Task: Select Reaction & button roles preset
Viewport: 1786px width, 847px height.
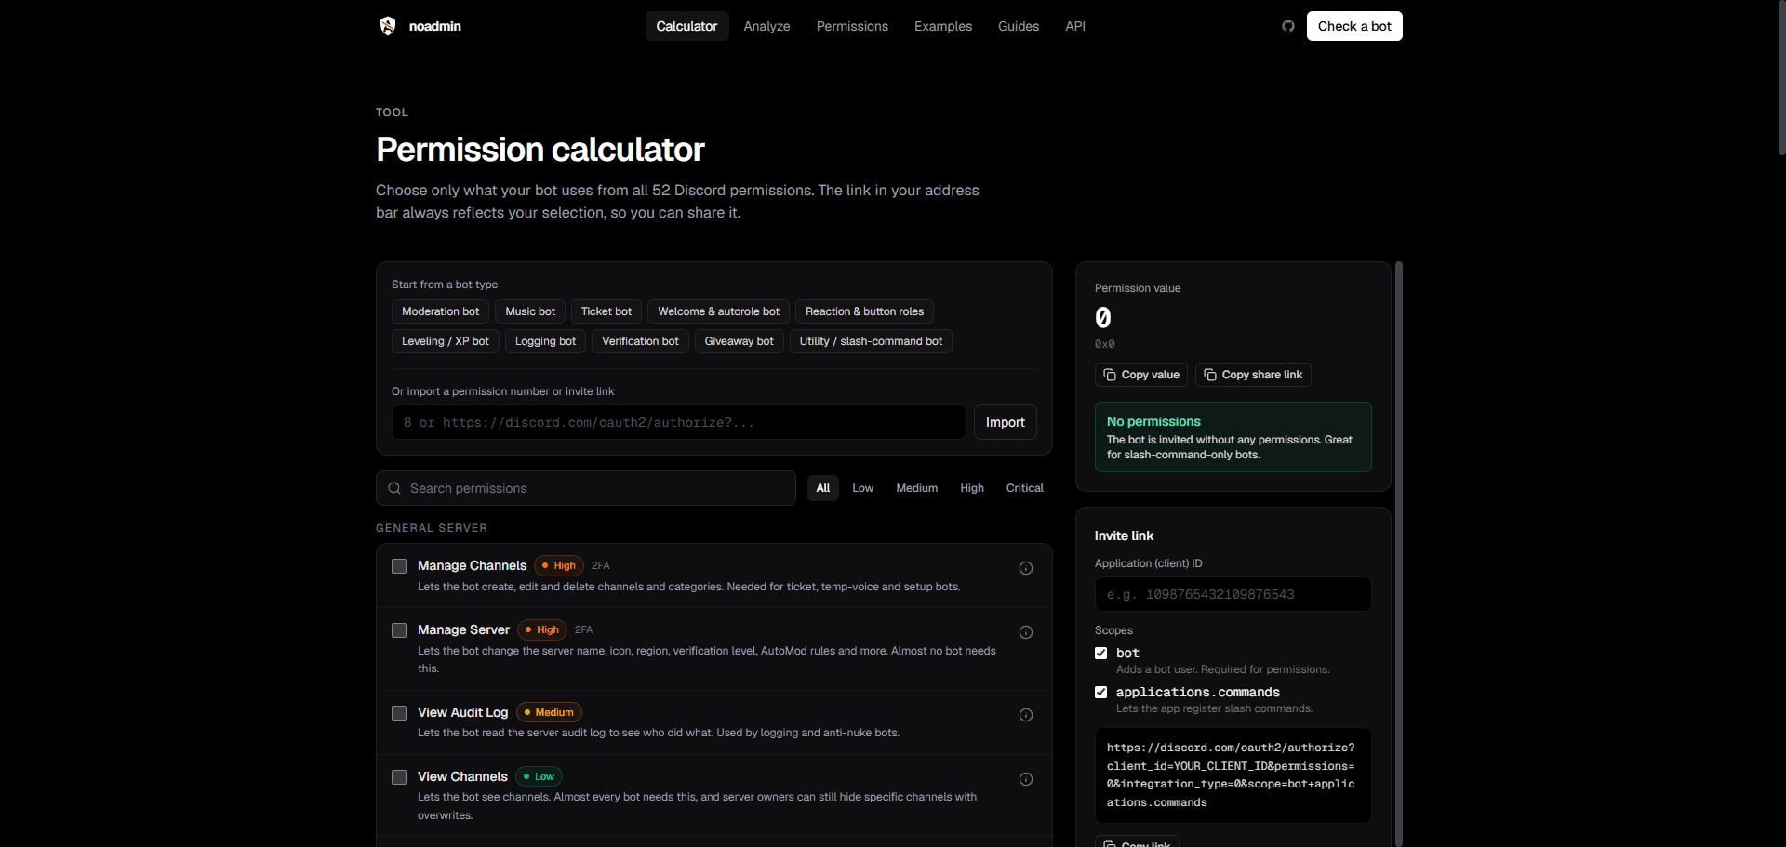Action: click(x=865, y=311)
